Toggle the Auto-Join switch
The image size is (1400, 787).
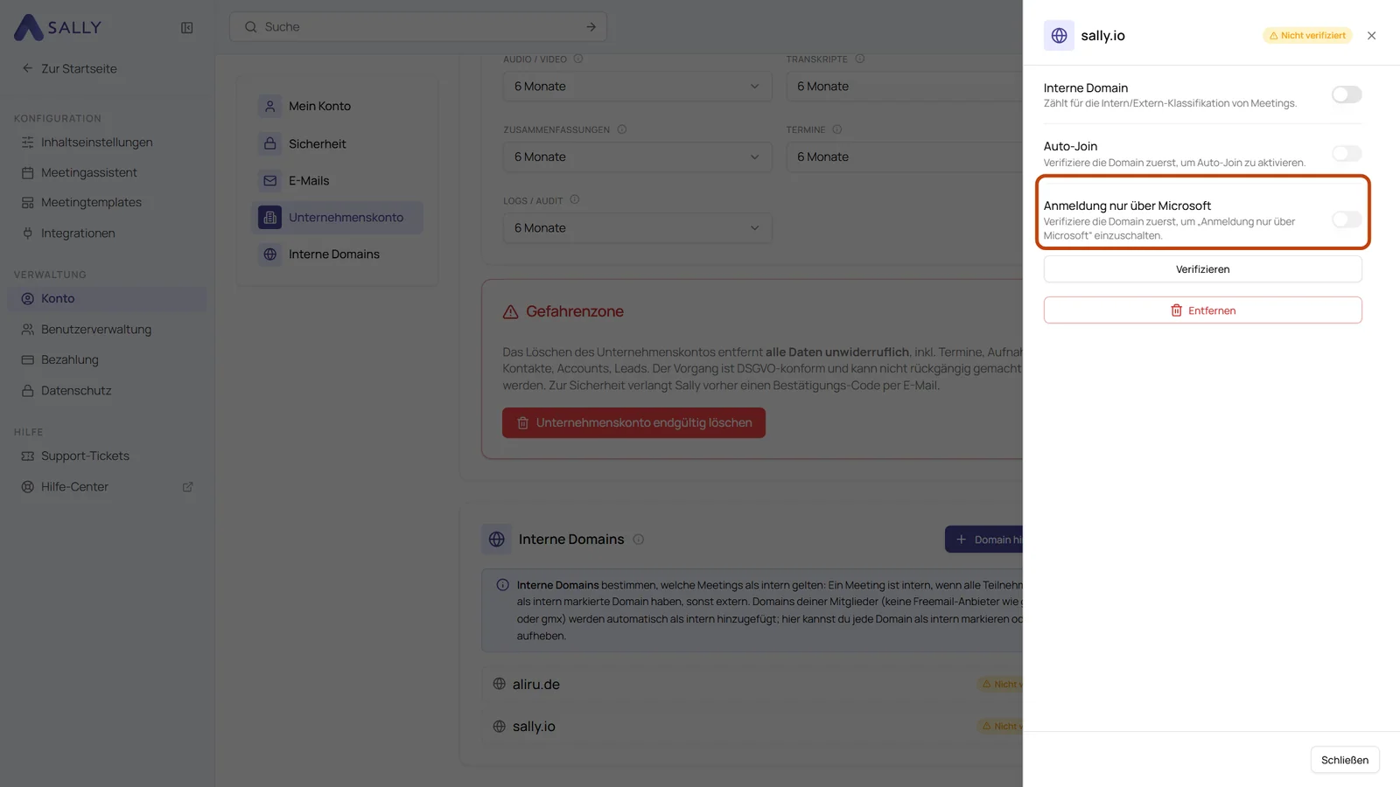point(1347,154)
